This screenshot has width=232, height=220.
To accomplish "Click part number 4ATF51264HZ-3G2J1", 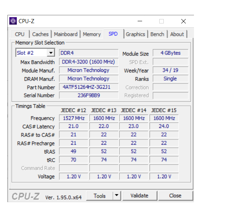I will click(x=89, y=87).
